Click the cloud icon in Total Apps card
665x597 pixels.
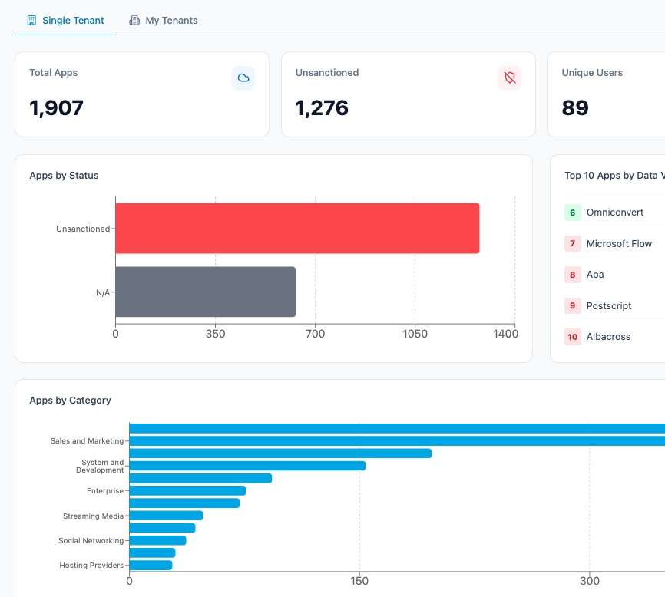coord(243,78)
